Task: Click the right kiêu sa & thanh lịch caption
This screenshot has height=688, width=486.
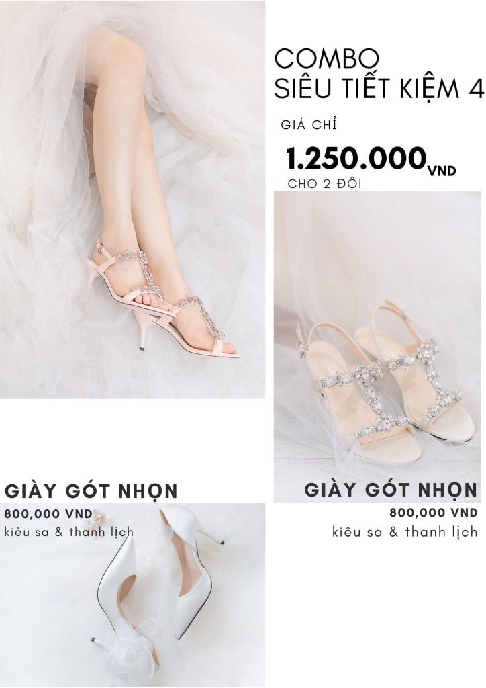Action: point(405,532)
